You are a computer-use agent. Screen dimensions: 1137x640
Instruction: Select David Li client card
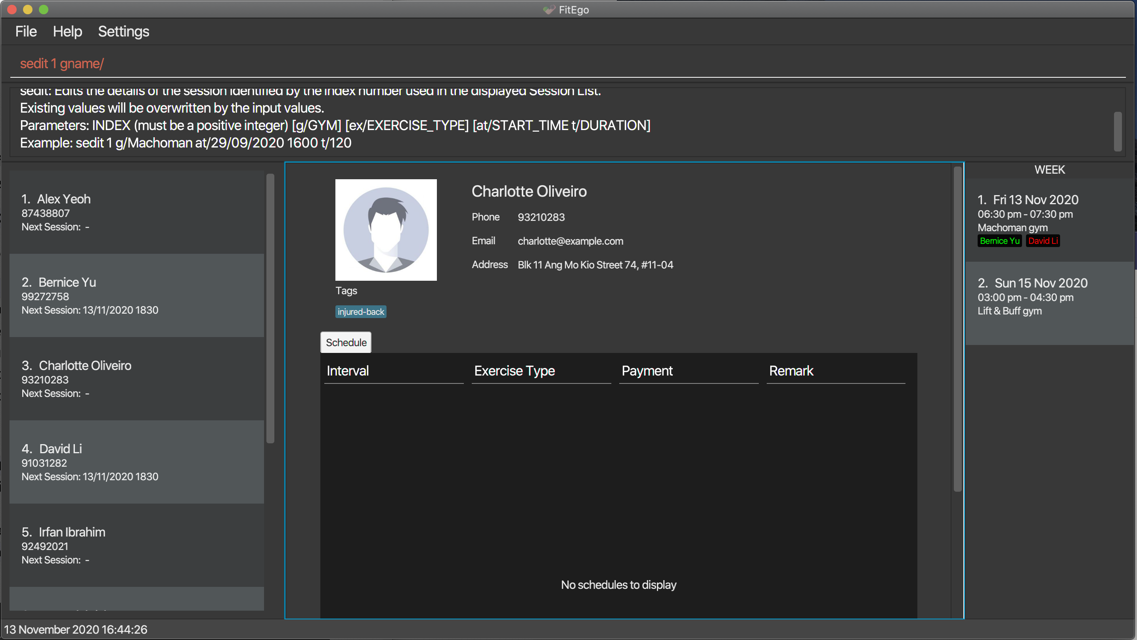[x=137, y=462]
